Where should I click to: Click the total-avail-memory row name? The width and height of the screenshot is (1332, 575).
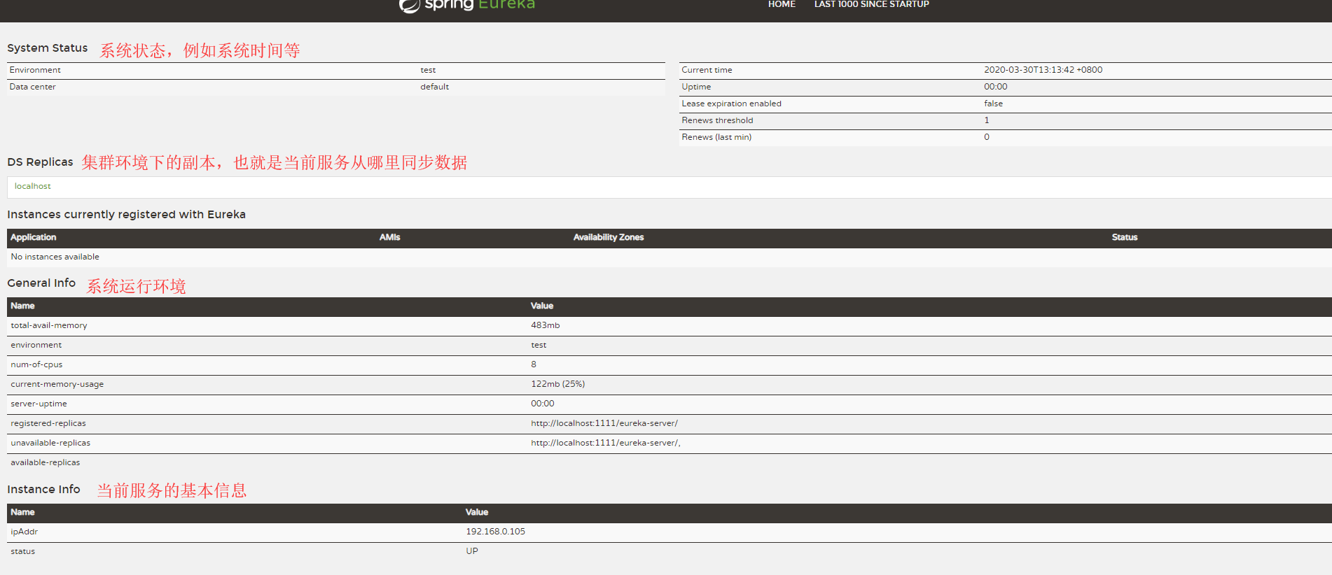pos(49,325)
